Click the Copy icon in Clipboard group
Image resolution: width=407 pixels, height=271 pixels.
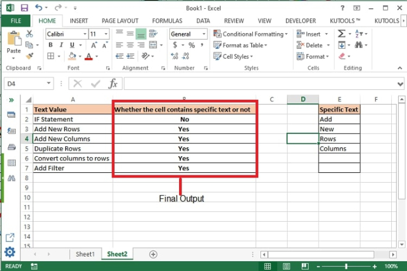point(29,45)
